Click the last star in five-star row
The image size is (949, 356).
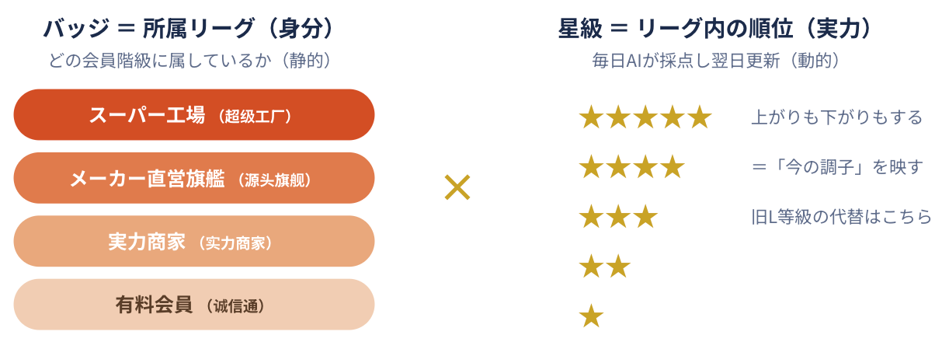click(x=700, y=117)
